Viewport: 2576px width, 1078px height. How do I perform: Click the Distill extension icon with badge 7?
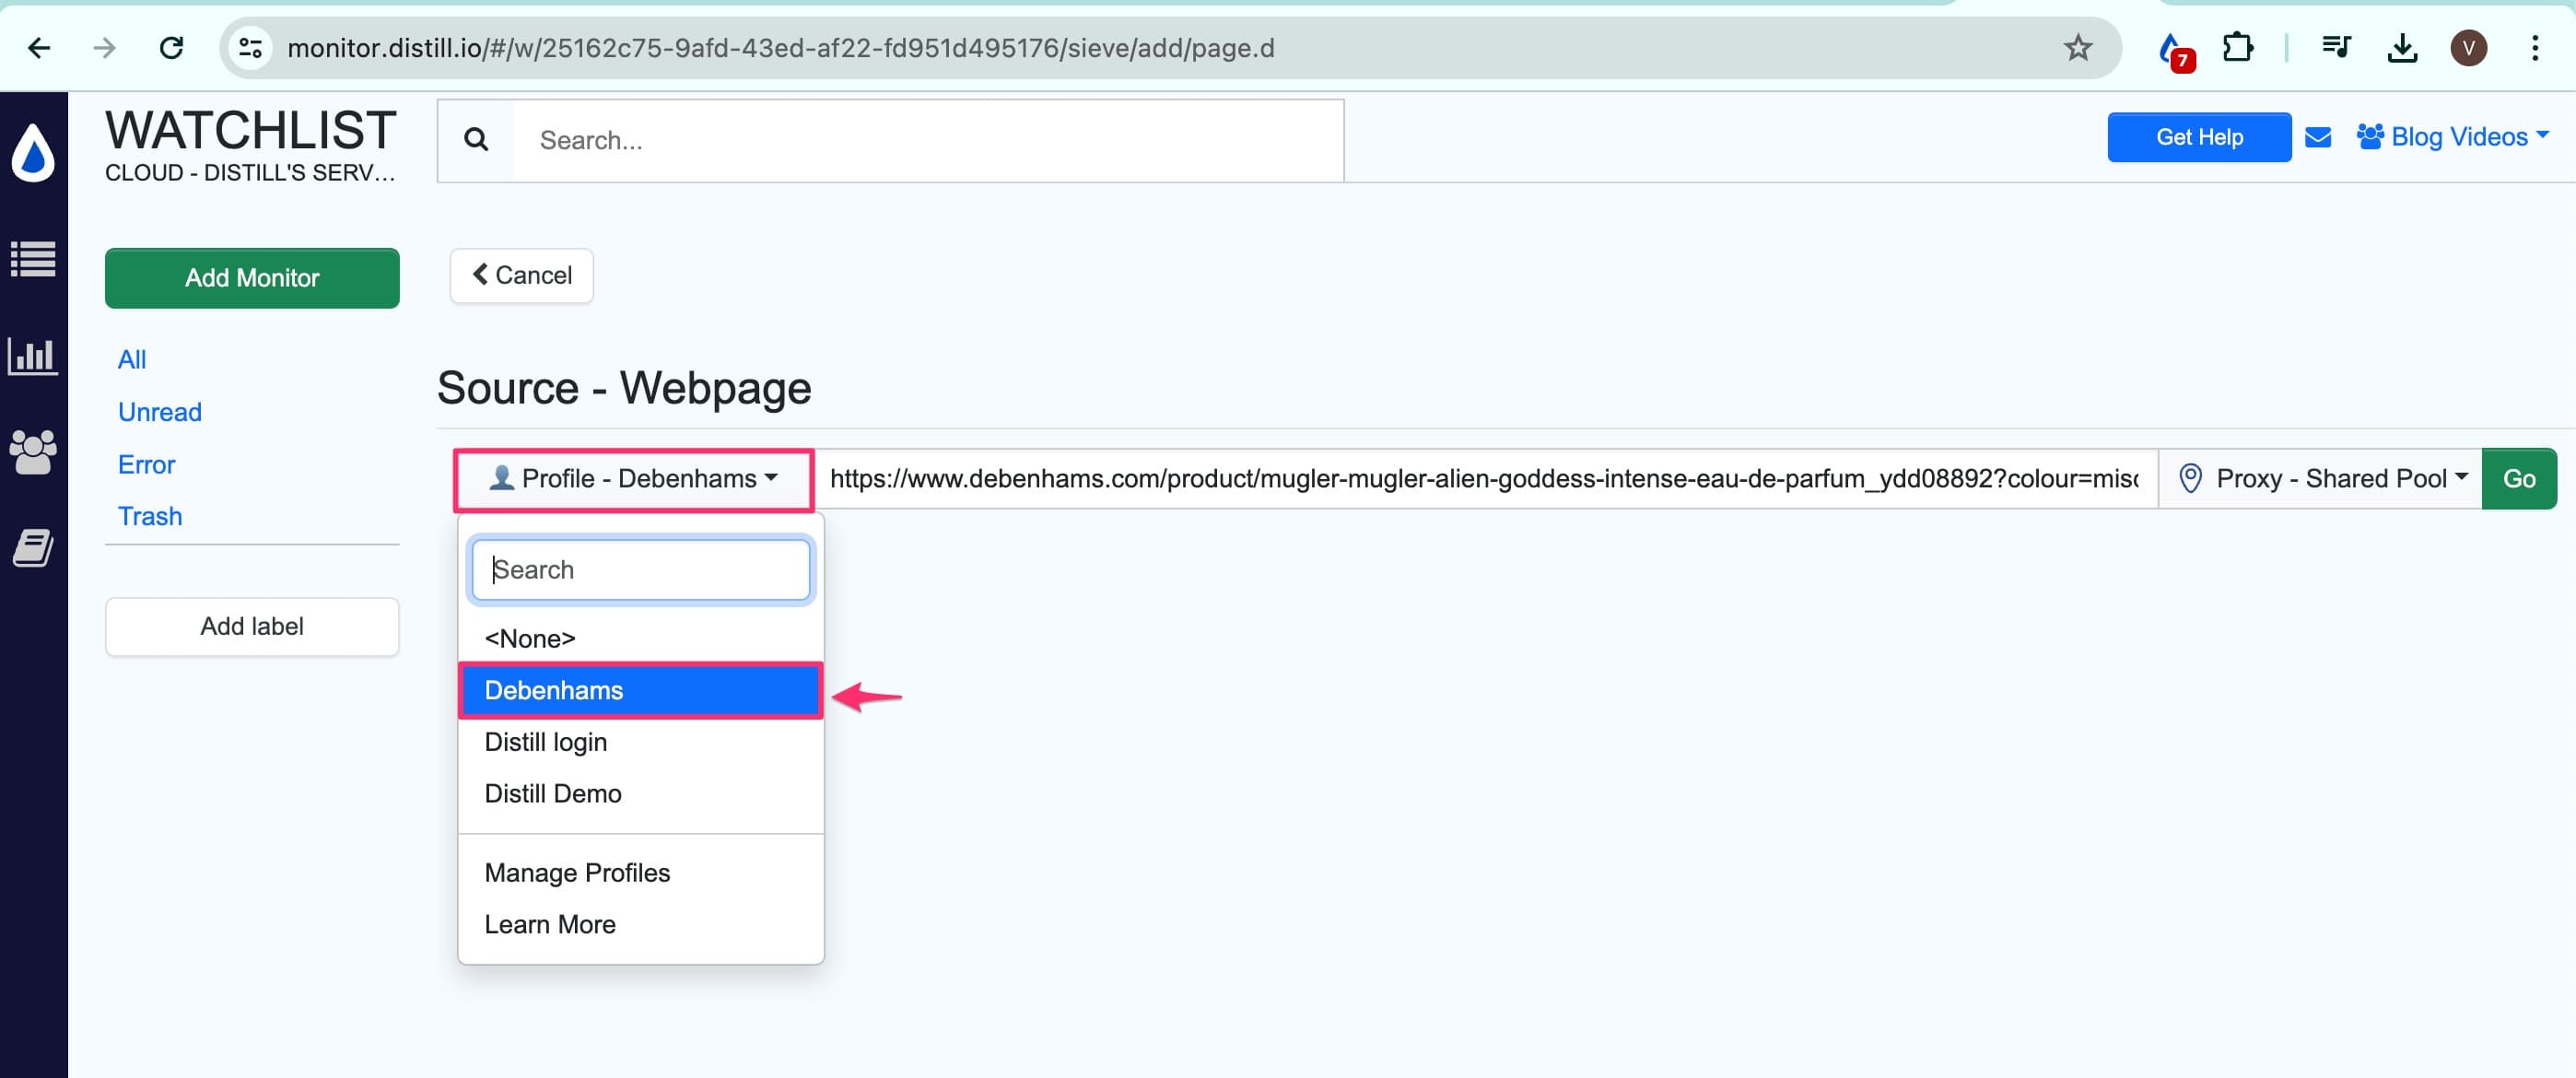pyautogui.click(x=2171, y=49)
